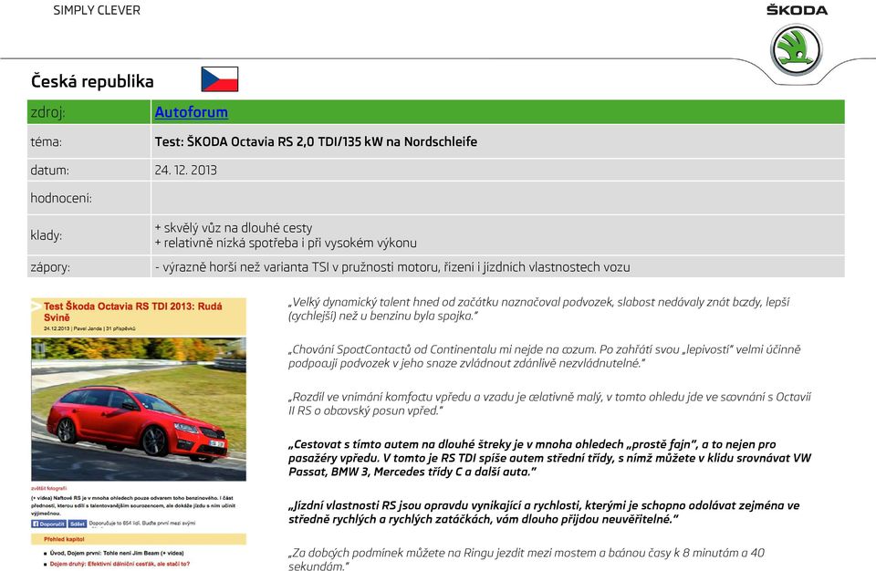Click the bold quote beginning 'Cestovat s tímto autem'
This screenshot has height=571, width=876.
549,458
